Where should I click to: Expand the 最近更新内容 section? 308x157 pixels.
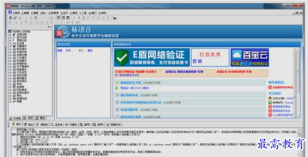point(117,95)
